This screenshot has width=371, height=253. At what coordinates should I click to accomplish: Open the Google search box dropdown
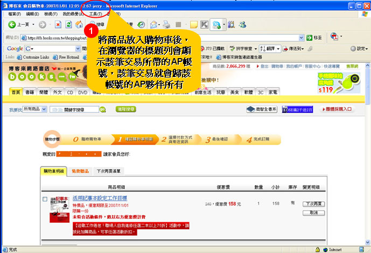tap(78, 48)
